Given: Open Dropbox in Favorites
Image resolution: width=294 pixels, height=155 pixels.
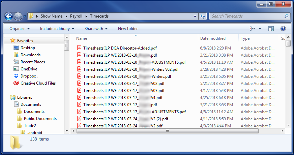Looking at the screenshot, I should pyautogui.click(x=28, y=76).
